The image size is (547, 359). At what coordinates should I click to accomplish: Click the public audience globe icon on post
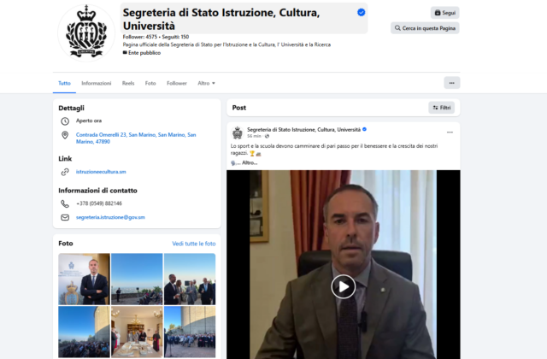coord(267,136)
